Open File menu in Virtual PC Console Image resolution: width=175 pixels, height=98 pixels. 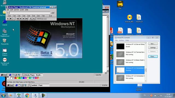(x=116, y=40)
